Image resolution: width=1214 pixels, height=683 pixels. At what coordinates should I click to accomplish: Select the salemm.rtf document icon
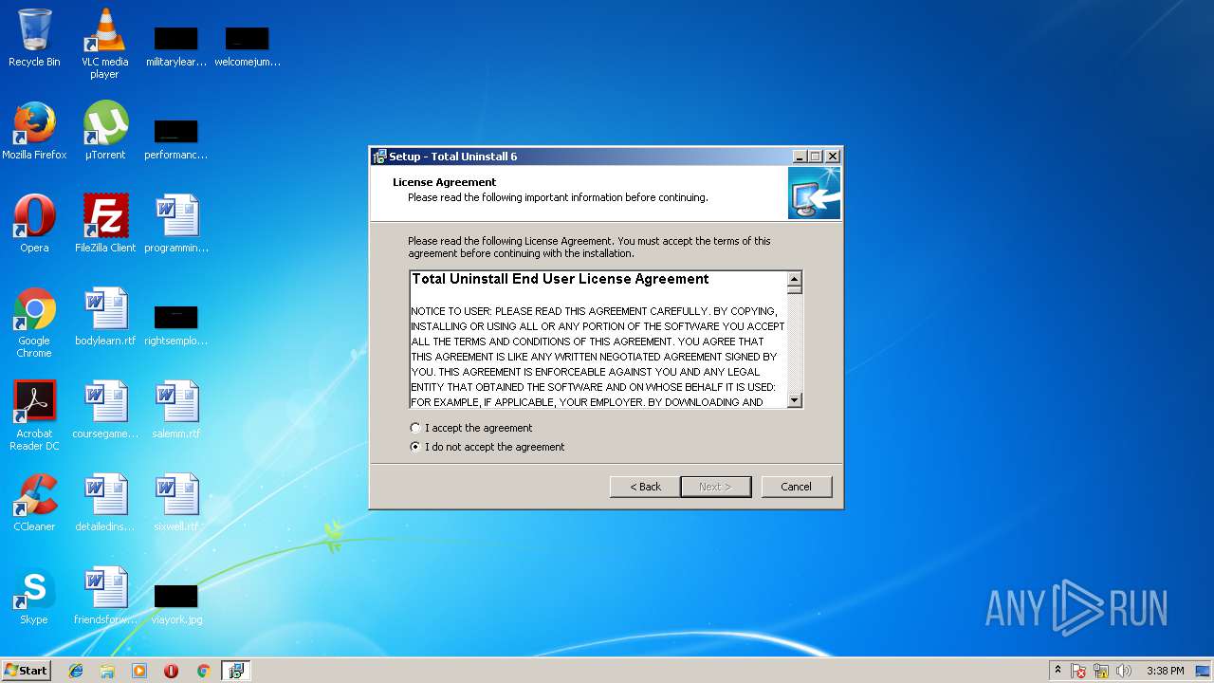[176, 410]
